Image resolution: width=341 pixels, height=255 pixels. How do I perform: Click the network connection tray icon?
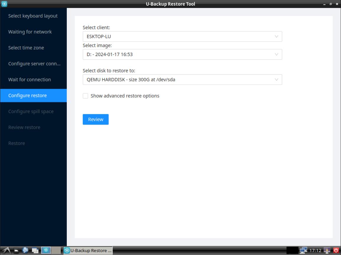[303, 250]
